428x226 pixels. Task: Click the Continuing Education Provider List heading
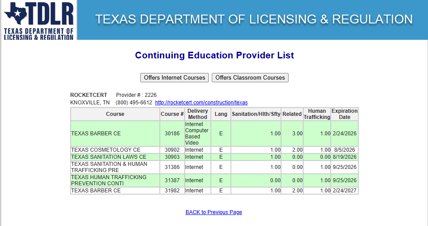[214, 55]
